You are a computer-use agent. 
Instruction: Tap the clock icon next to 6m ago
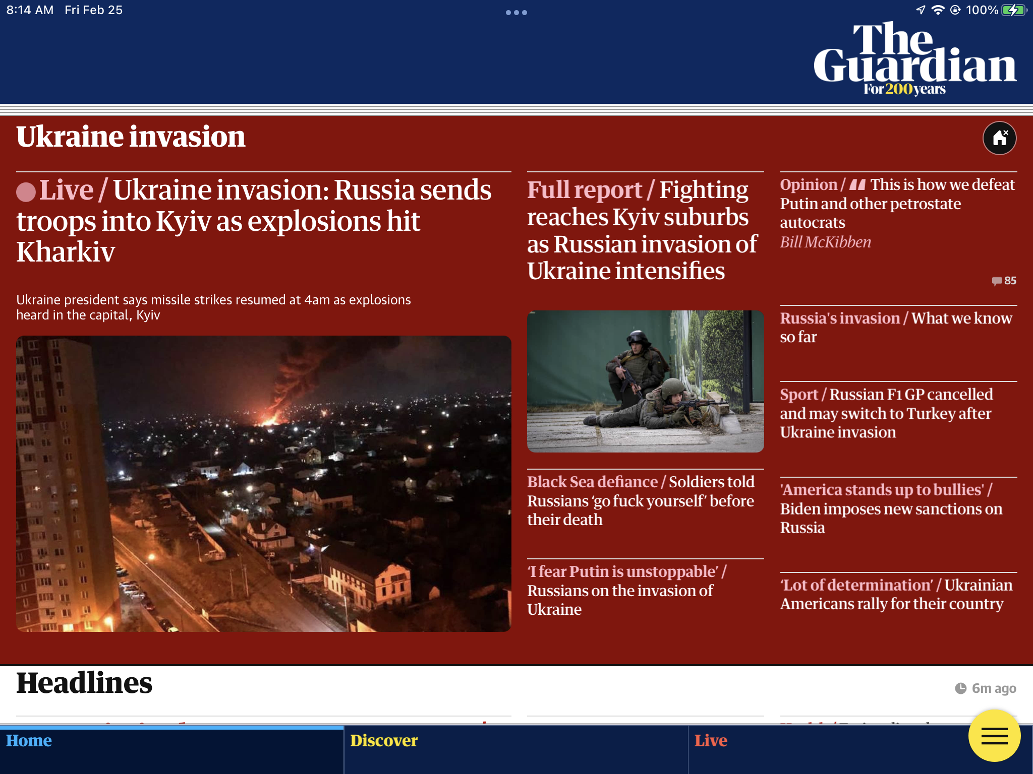(960, 688)
